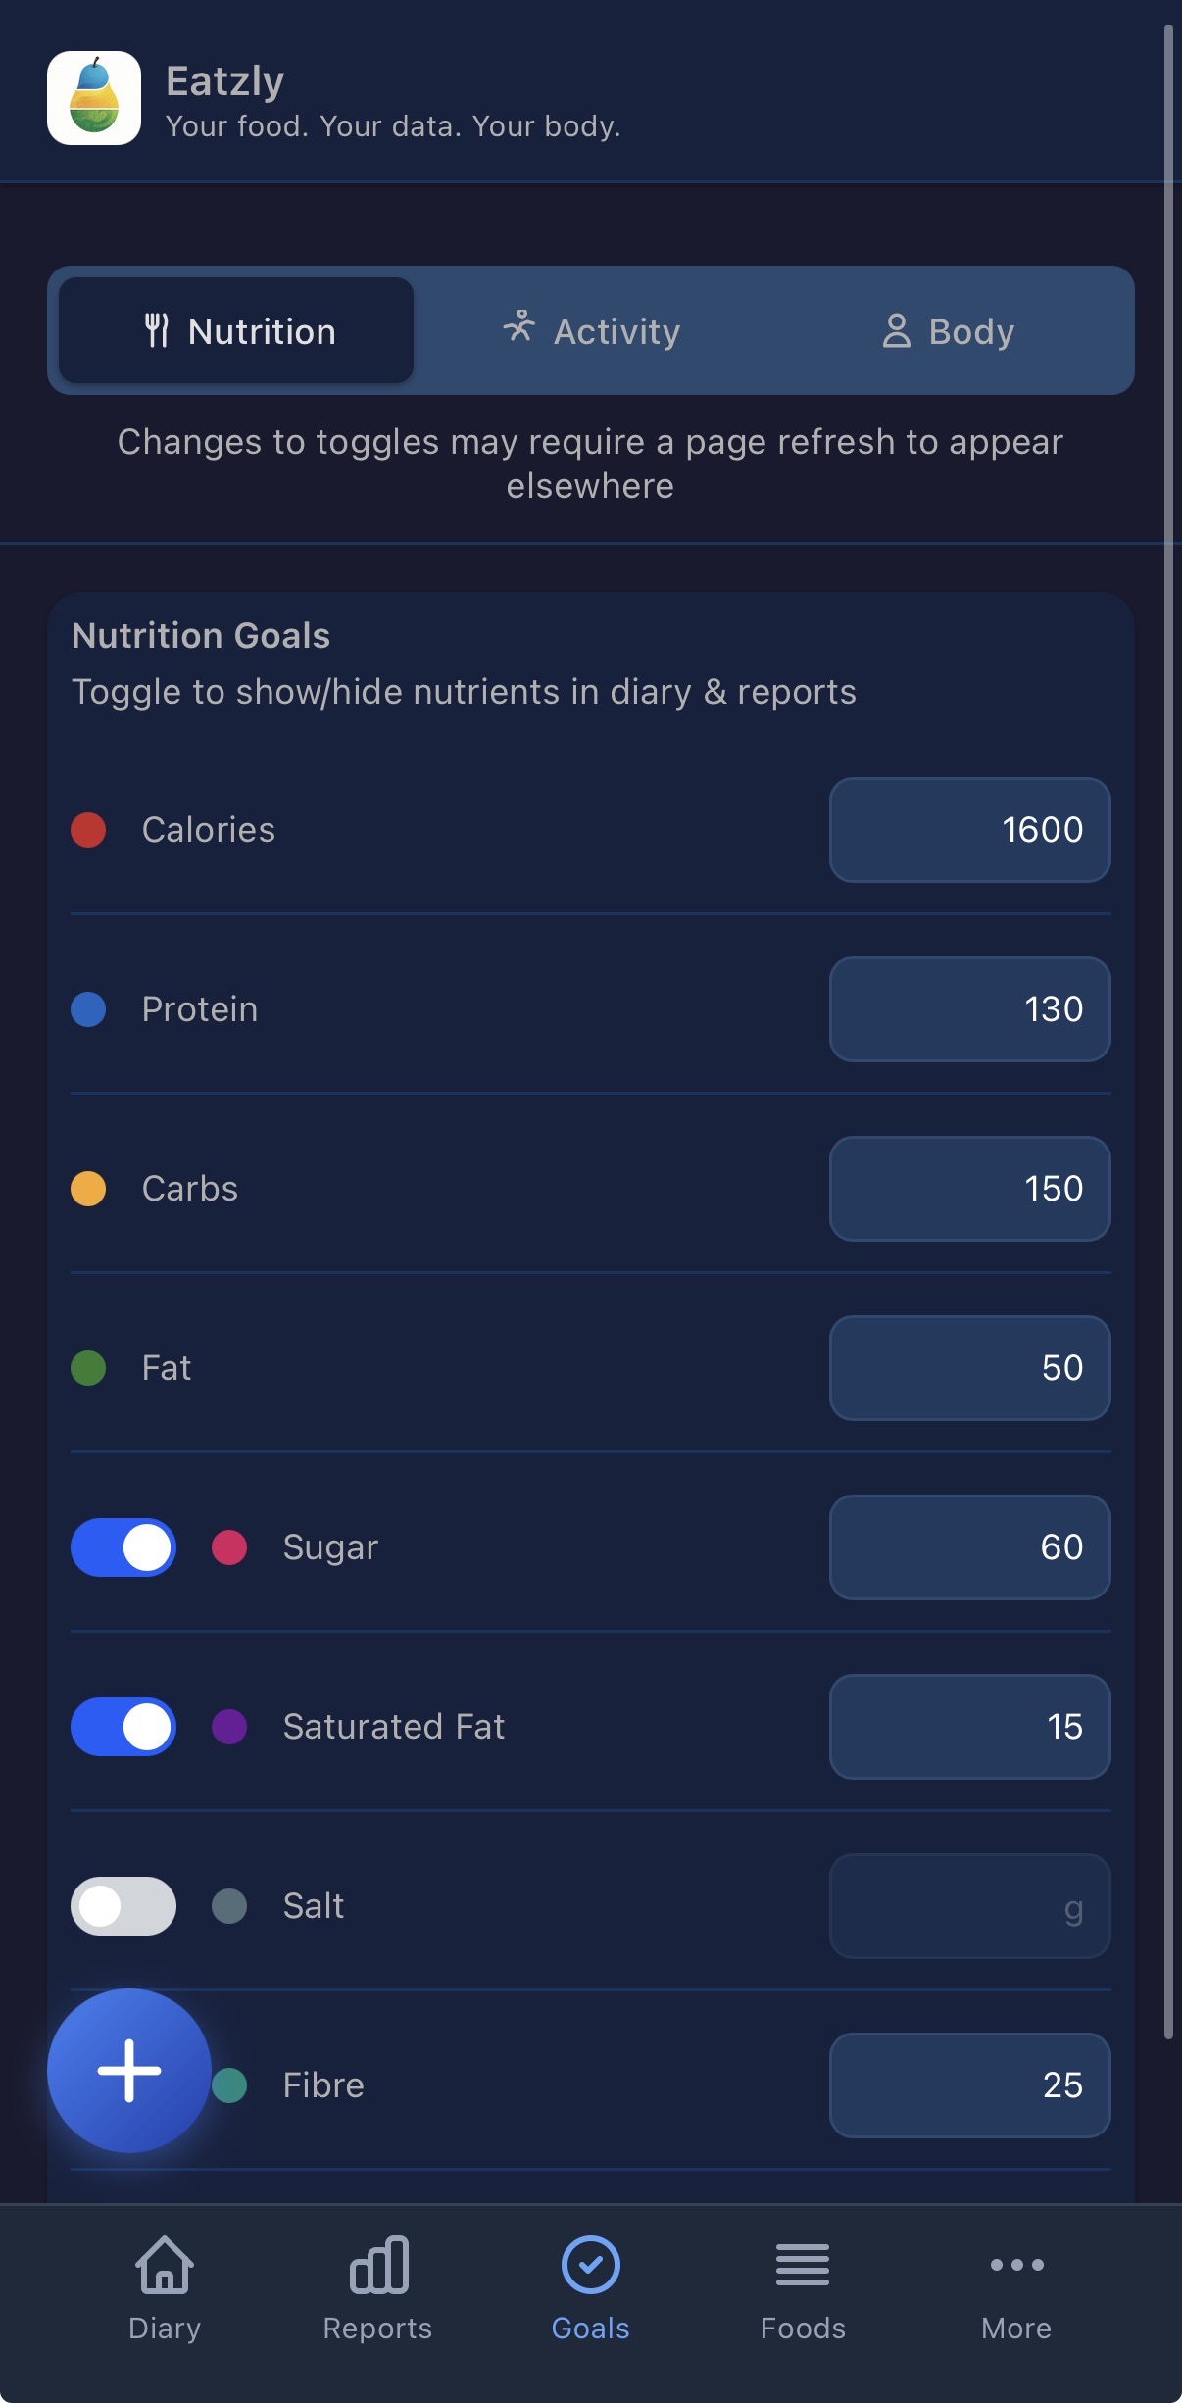Switch to the Activity tab

(592, 330)
